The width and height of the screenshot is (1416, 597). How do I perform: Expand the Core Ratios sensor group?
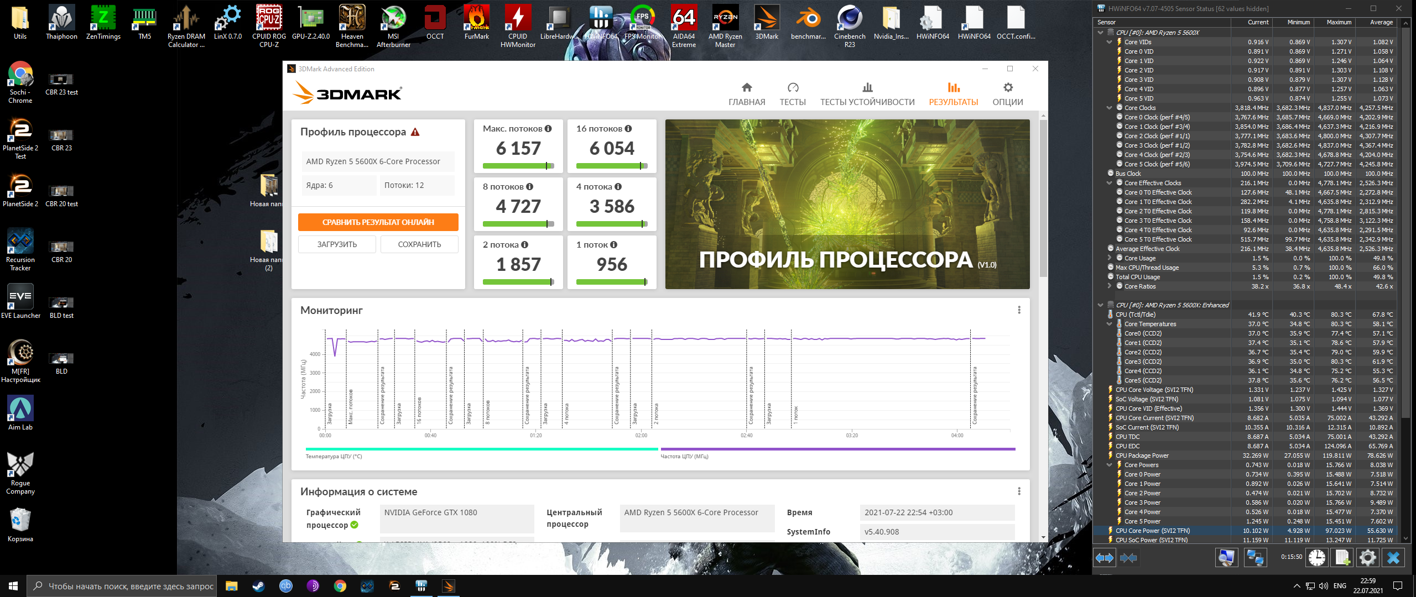(x=1109, y=286)
